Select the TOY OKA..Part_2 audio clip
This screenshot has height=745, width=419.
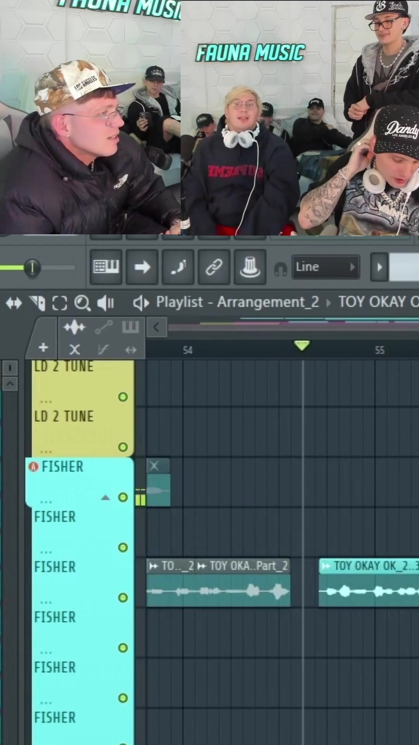coord(243,582)
